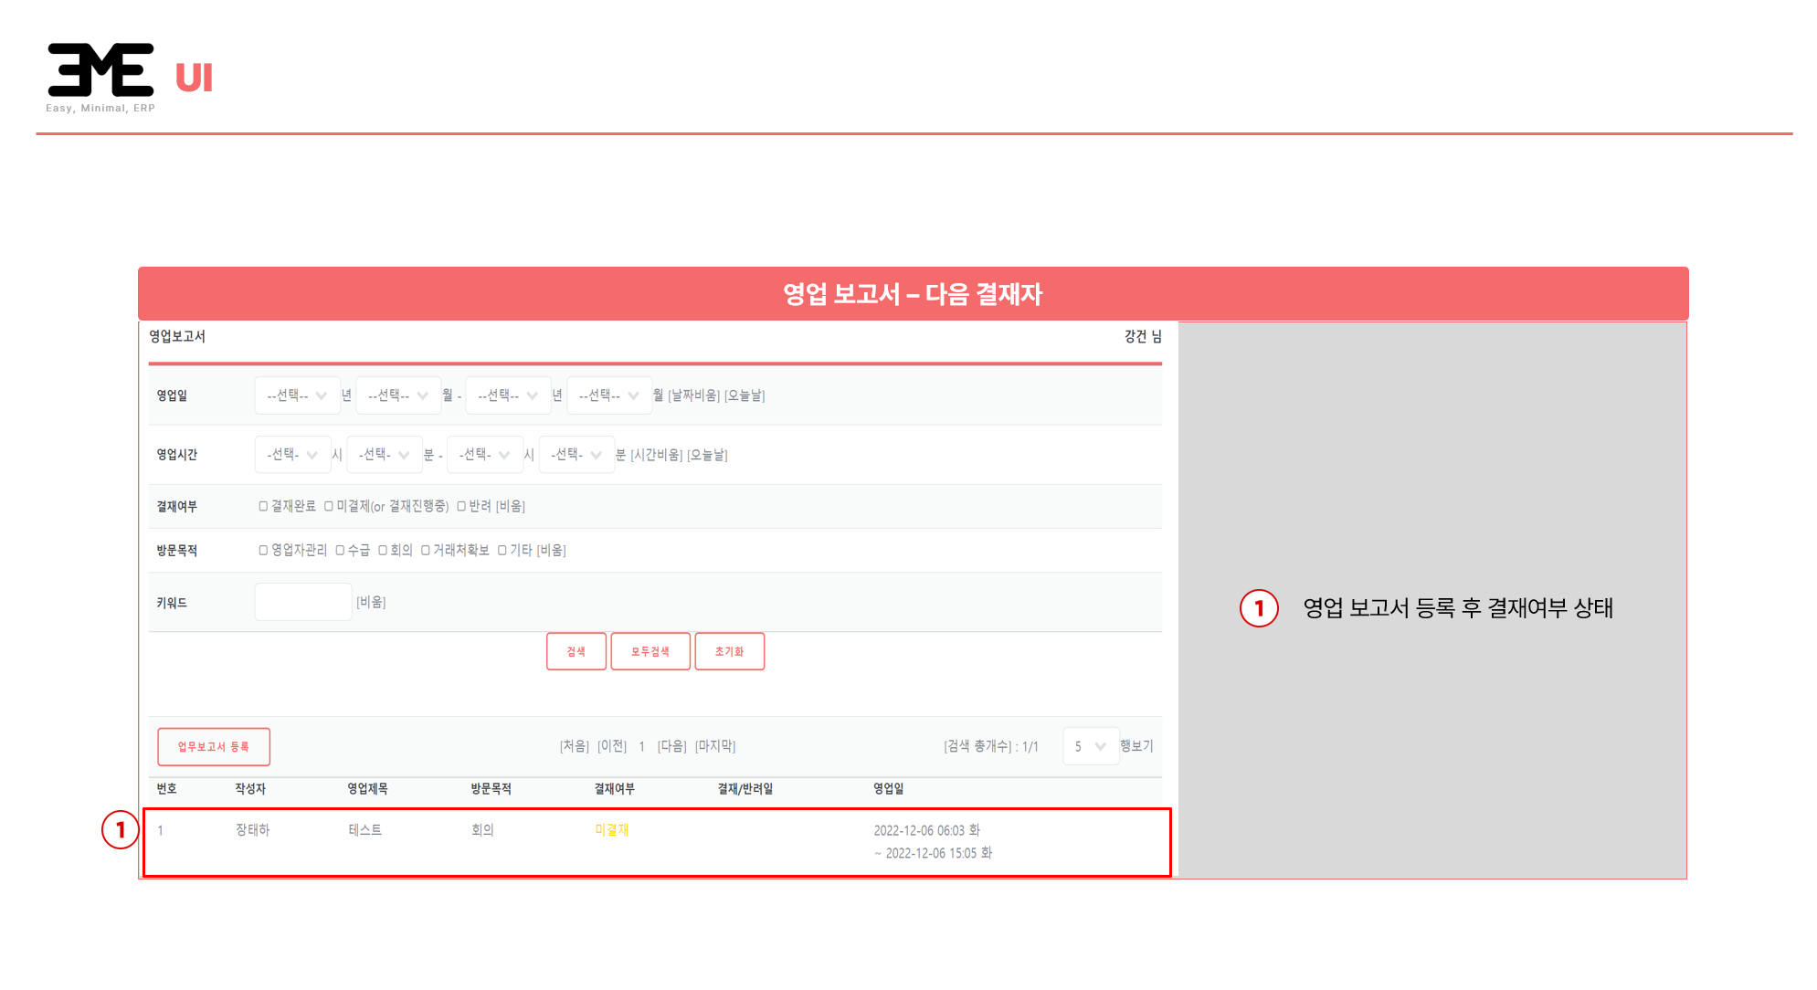Click the 검색 search button
The width and height of the screenshot is (1817, 990).
576,651
